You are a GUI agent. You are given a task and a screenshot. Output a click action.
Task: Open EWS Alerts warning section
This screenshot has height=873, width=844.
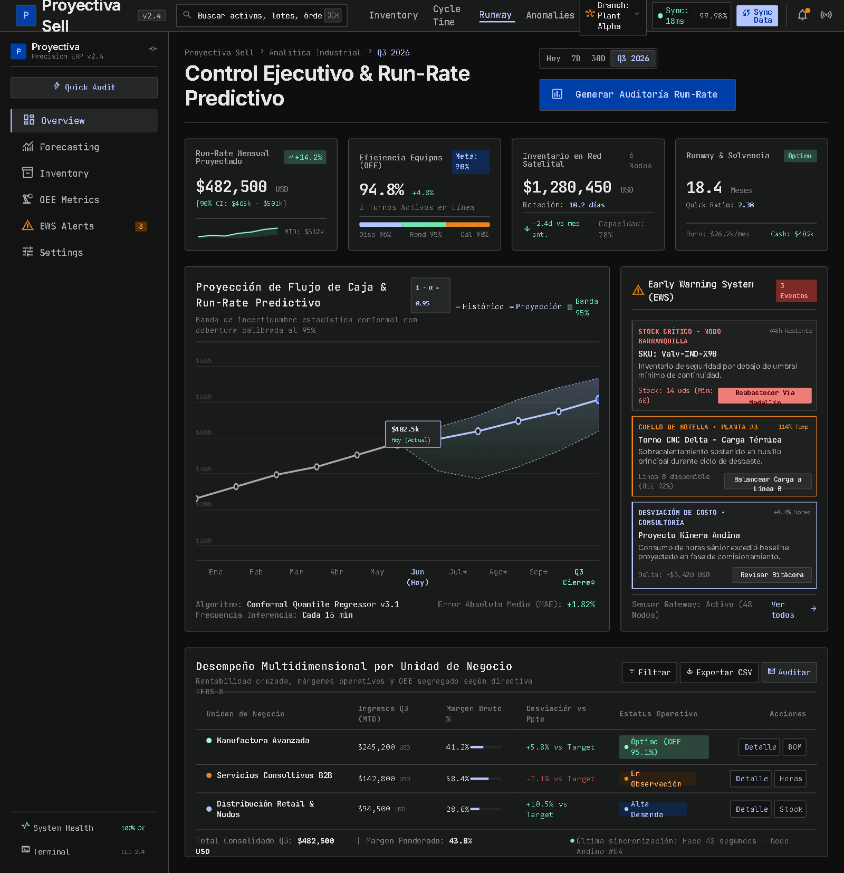pyautogui.click(x=84, y=226)
